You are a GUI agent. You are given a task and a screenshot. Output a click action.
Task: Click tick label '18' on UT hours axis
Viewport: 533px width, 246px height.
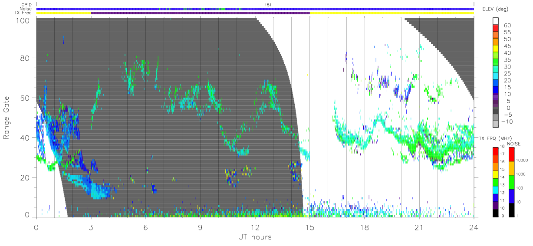[364, 227]
